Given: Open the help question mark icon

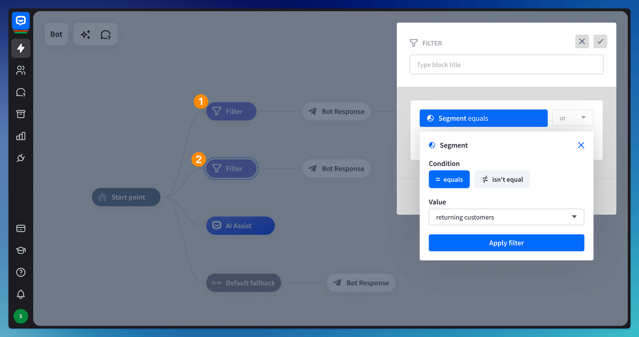Looking at the screenshot, I should point(21,272).
